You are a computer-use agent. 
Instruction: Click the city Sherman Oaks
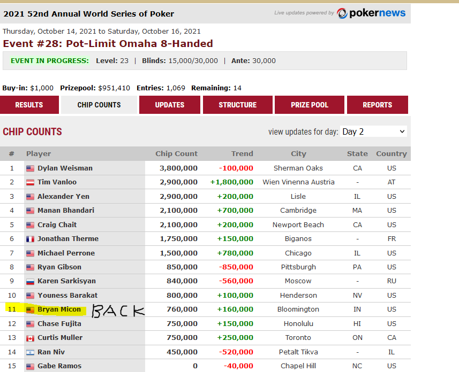(298, 168)
